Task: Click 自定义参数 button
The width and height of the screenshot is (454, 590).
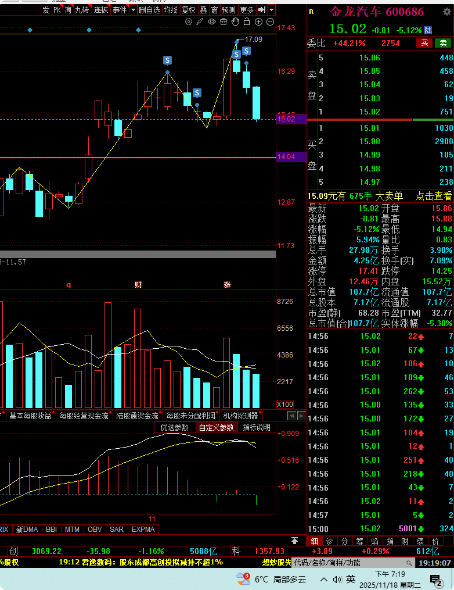Action: 217,427
